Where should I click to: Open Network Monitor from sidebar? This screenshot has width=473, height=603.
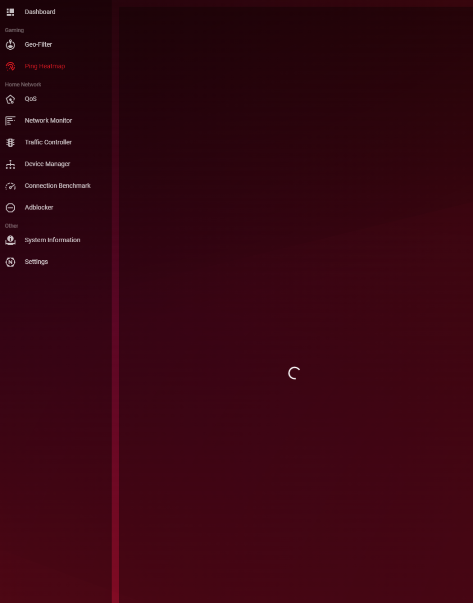[48, 120]
